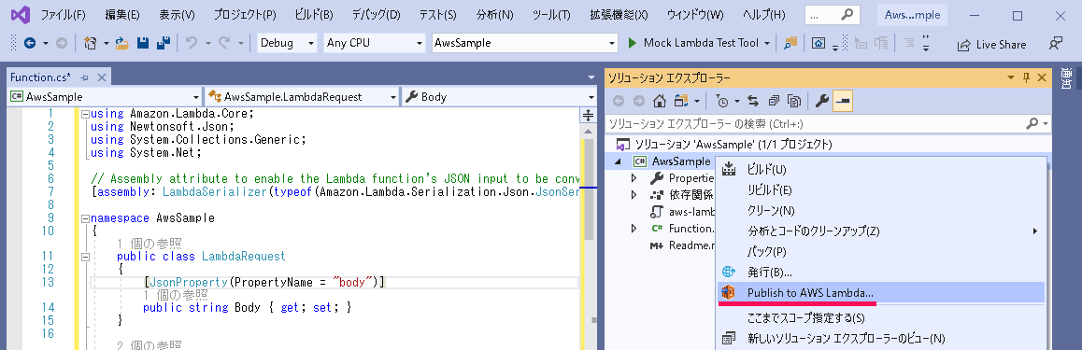The height and width of the screenshot is (350, 1082).
Task: Save Function.cs with the Save icon
Action: (x=143, y=44)
